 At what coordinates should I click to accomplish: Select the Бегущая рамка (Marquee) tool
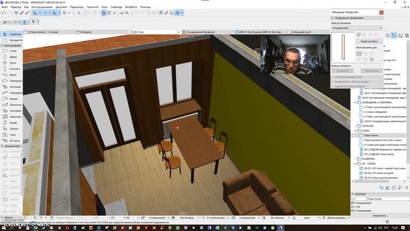point(12,40)
